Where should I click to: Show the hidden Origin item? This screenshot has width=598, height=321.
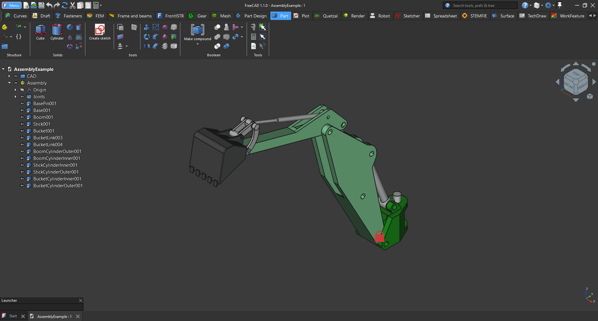pyautogui.click(x=22, y=90)
